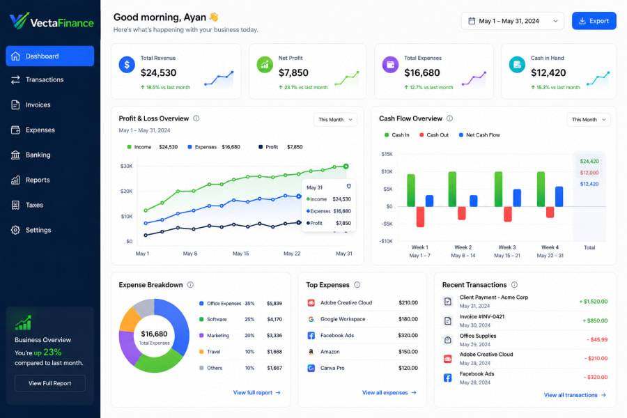Click the Invoice #INV-0421 transaction
This screenshot has height=418, width=627.
525,320
